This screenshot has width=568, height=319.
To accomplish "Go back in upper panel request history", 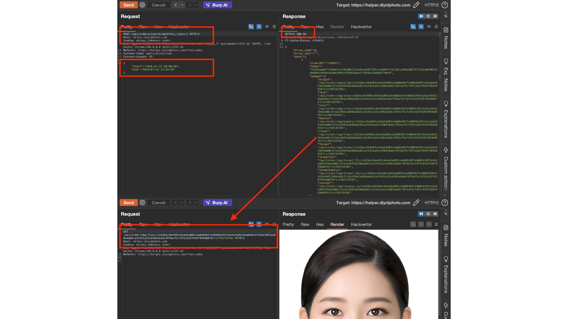I will point(176,5).
